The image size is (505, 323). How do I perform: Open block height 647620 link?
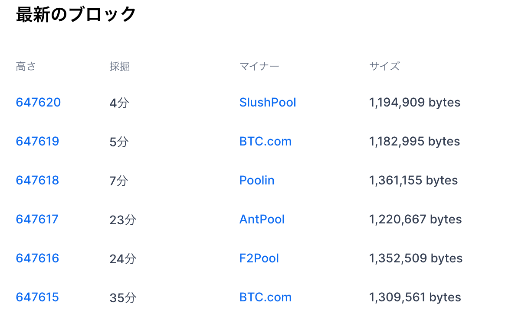38,103
